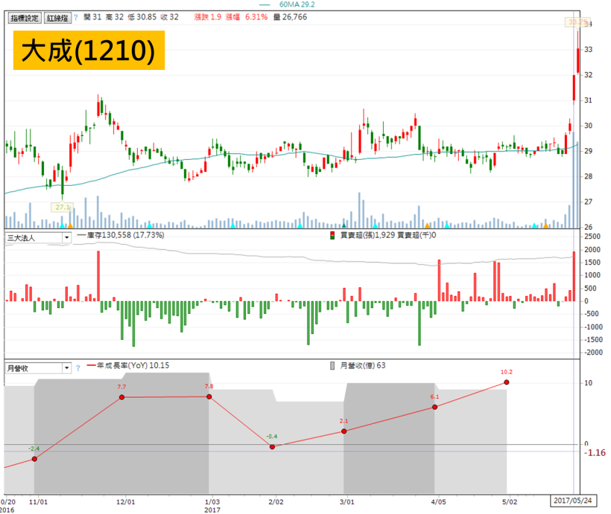The width and height of the screenshot is (611, 514).
Task: Click the 量 26,766 volume value
Action: pyautogui.click(x=290, y=17)
